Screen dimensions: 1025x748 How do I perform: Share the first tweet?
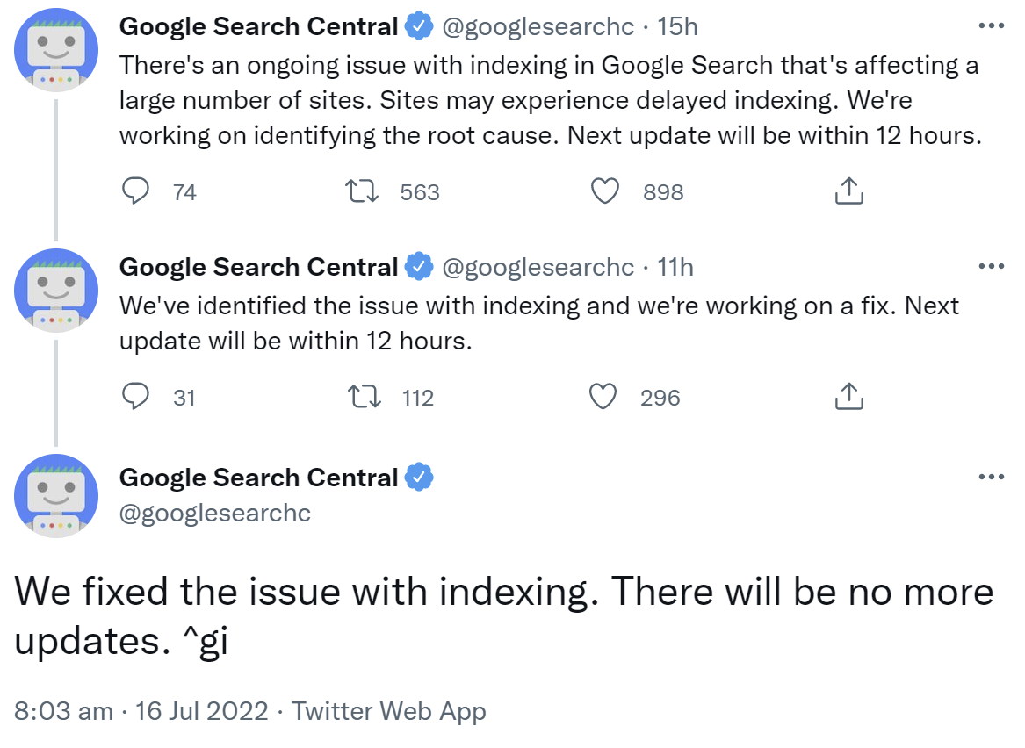(x=848, y=191)
